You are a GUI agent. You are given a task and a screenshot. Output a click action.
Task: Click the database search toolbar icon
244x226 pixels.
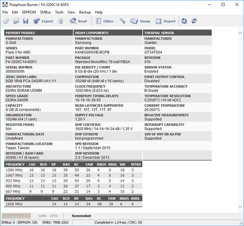coord(184,21)
